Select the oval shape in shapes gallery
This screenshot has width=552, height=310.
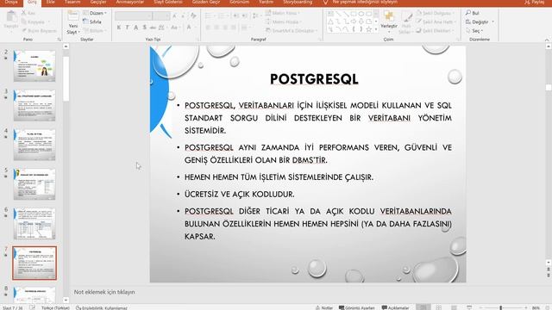tap(361, 14)
